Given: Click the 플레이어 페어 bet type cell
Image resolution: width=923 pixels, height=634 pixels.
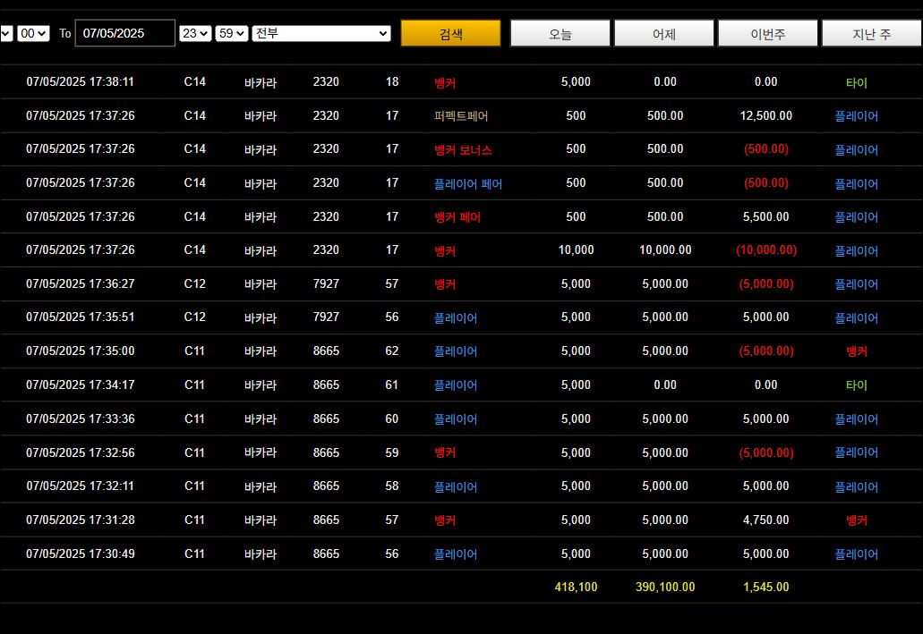Looking at the screenshot, I should [468, 183].
